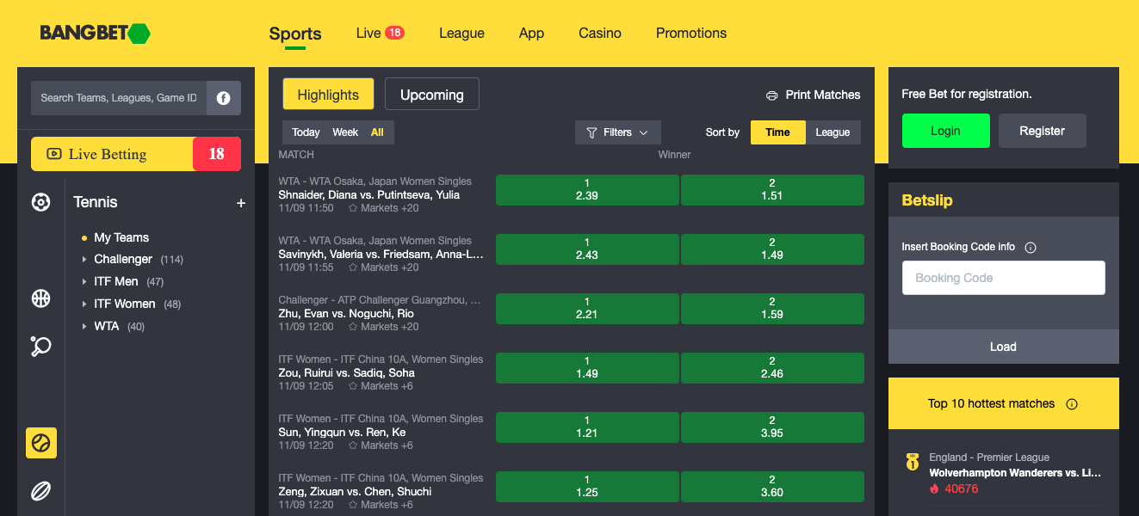Select odds 3.95 for Ren, Ke

tap(772, 427)
